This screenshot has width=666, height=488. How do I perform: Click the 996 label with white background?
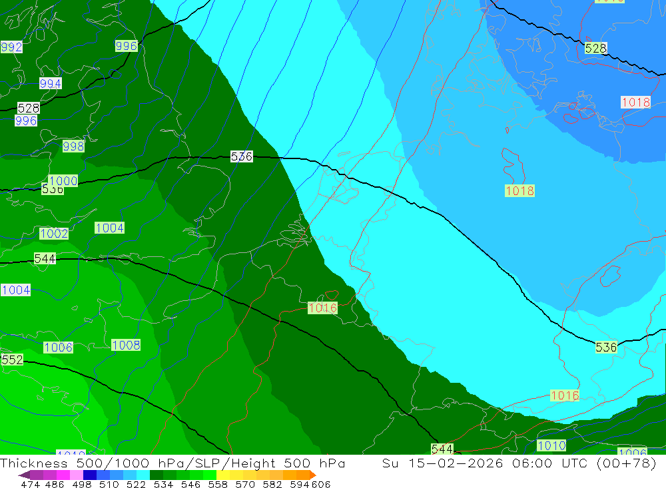coord(26,121)
